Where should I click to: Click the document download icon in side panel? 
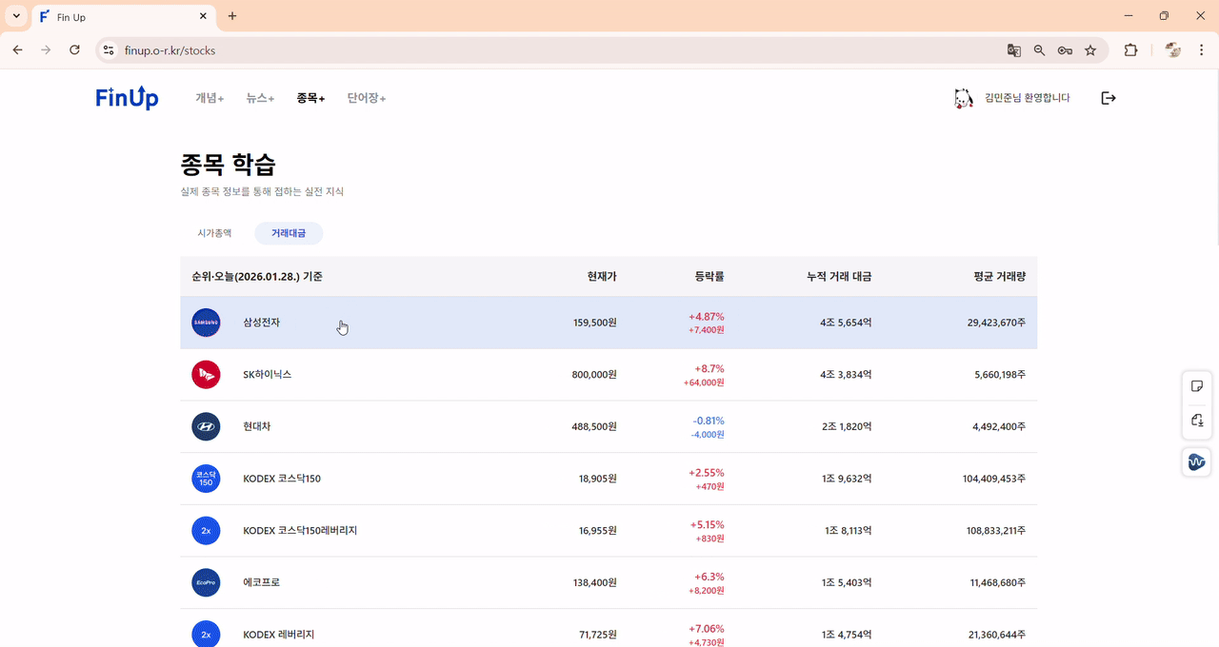1197,421
